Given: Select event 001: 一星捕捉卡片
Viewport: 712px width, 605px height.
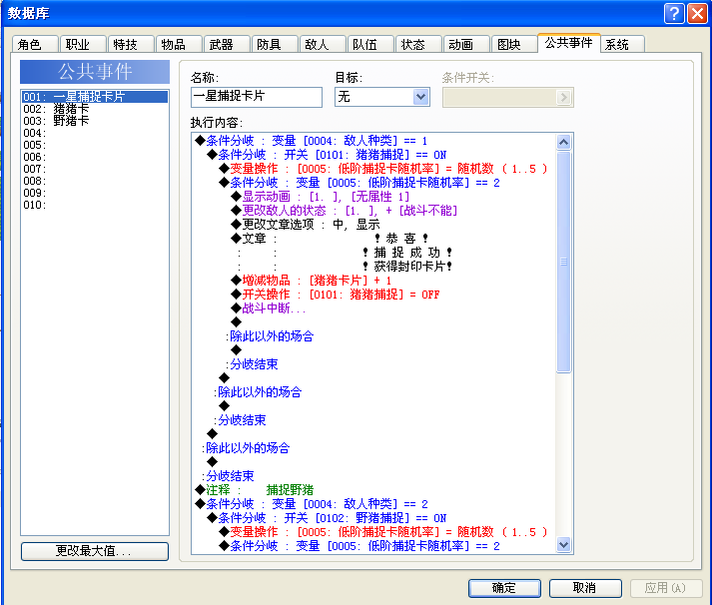Looking at the screenshot, I should click(x=95, y=97).
